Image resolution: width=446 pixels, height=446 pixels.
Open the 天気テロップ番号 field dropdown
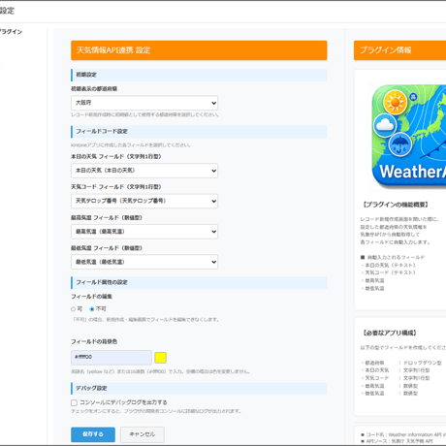click(144, 201)
